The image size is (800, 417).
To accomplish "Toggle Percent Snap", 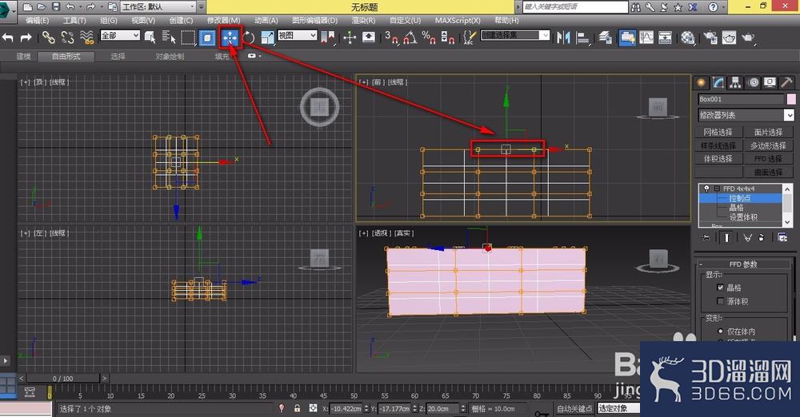I will (429, 38).
